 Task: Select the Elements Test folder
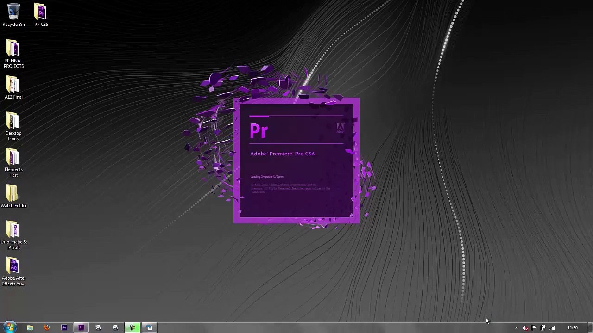tap(13, 163)
